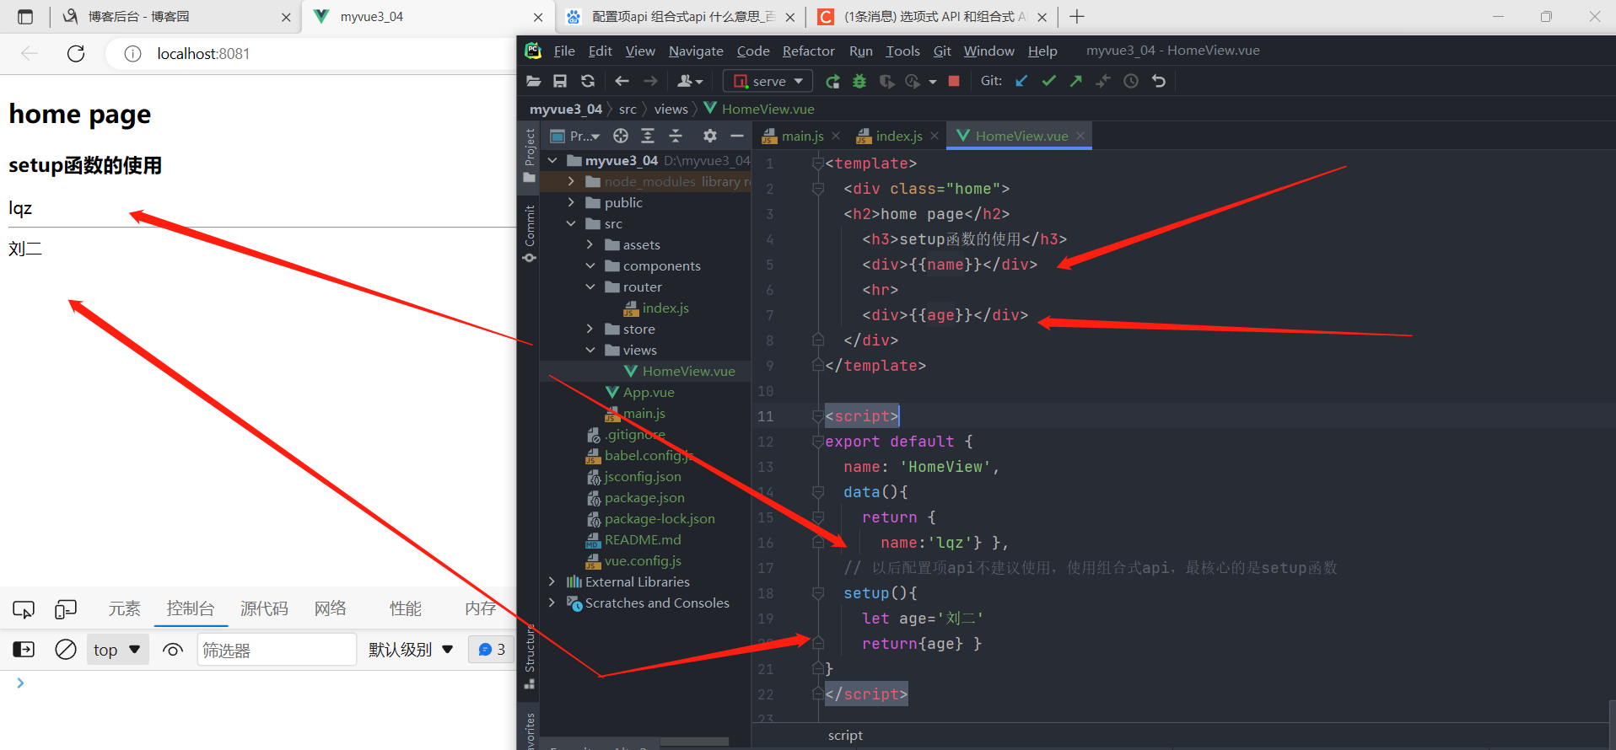The width and height of the screenshot is (1616, 750).
Task: Expand all nodes in the Project panel toolbar
Action: point(648,136)
